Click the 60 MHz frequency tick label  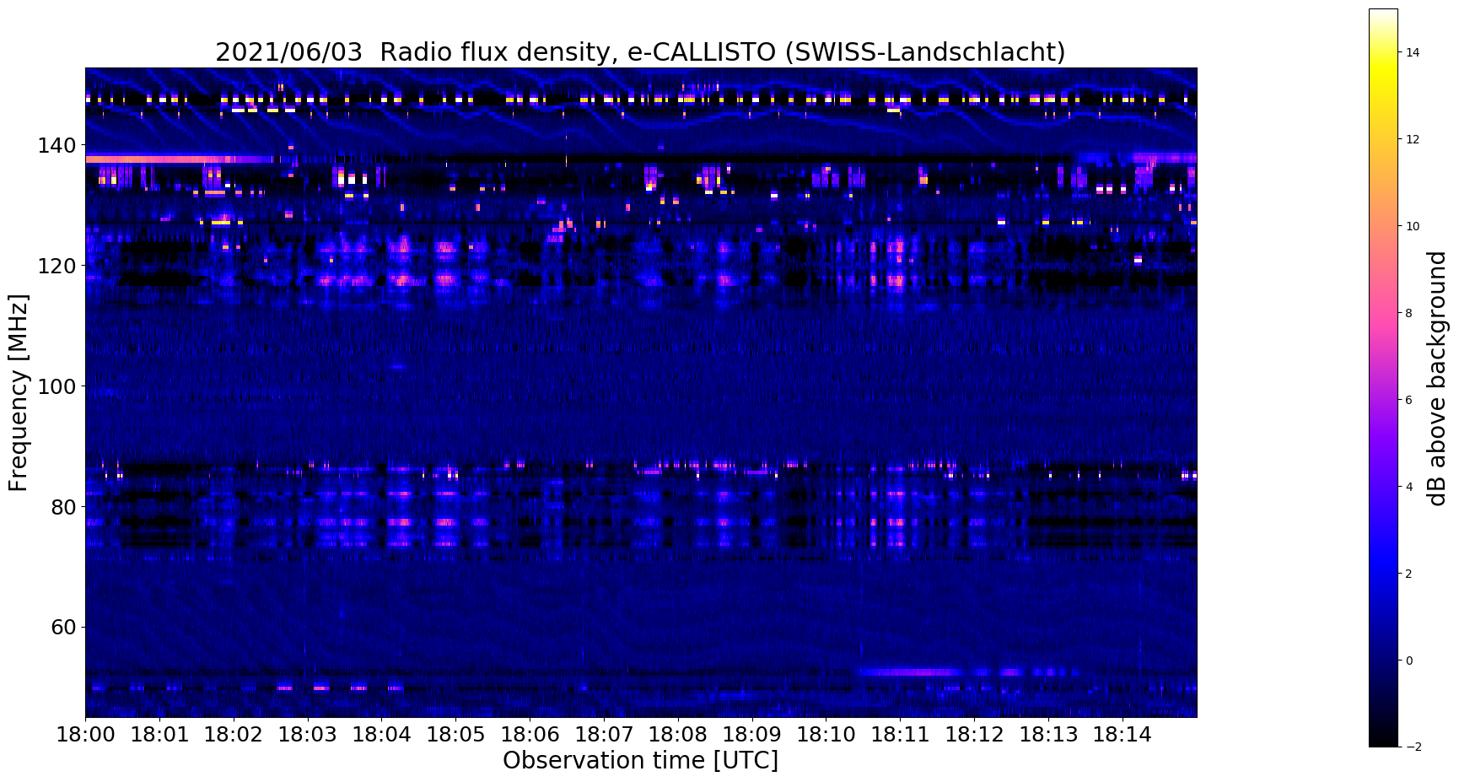point(62,627)
